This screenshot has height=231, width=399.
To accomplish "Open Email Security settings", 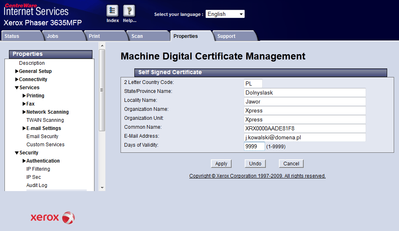I will 42,136.
